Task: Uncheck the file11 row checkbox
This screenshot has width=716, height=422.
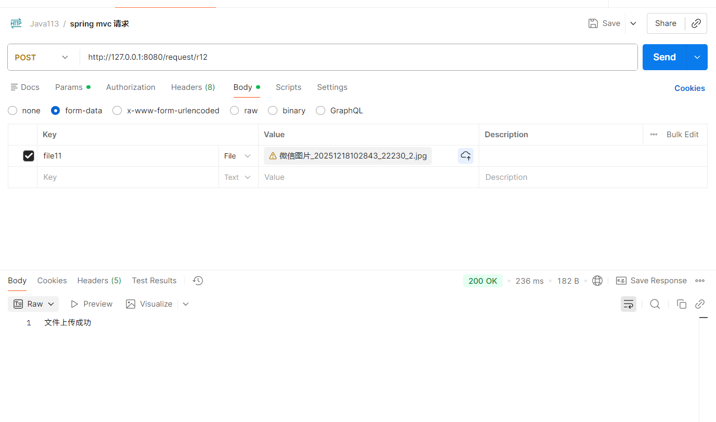Action: tap(29, 156)
